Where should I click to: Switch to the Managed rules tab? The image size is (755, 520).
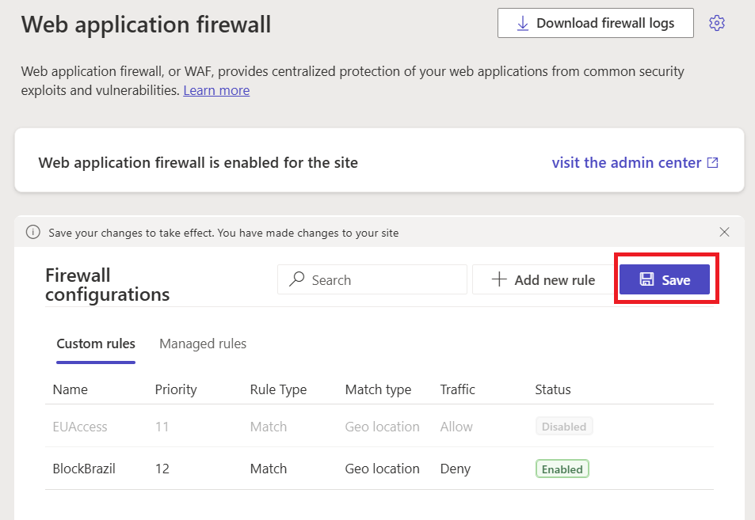[x=203, y=344]
